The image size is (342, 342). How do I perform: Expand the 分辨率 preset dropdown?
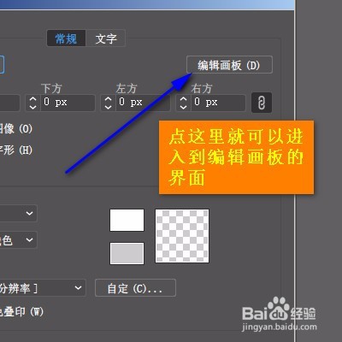(x=42, y=288)
